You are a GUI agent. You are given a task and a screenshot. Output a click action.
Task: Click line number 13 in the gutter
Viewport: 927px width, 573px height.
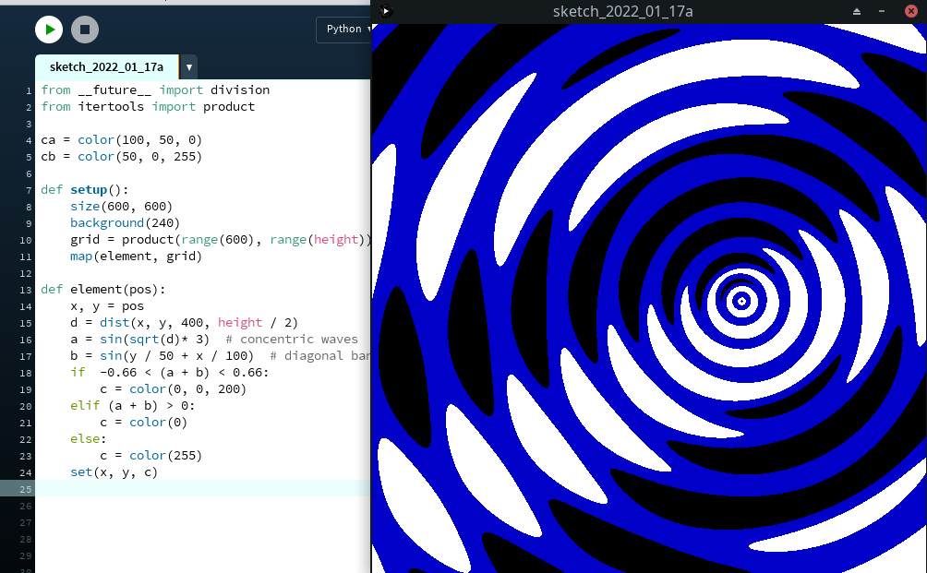(x=25, y=289)
